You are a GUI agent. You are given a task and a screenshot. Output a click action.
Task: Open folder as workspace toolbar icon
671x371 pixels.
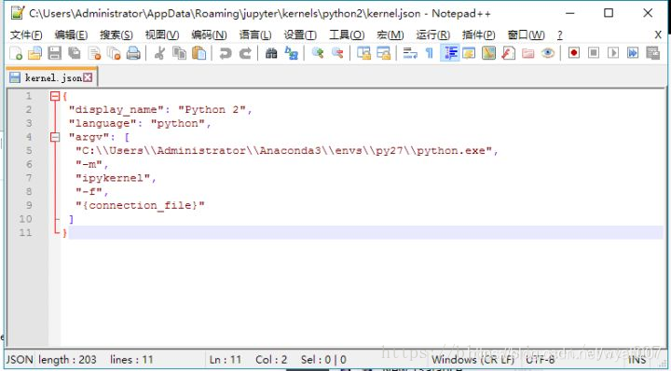point(528,53)
